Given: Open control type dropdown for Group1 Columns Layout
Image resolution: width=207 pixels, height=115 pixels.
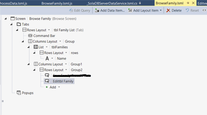Looking at the screenshot, I should click(66, 64).
